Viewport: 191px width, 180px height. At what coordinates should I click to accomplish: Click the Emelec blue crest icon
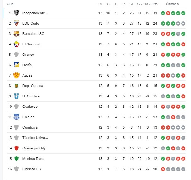(x=16, y=117)
